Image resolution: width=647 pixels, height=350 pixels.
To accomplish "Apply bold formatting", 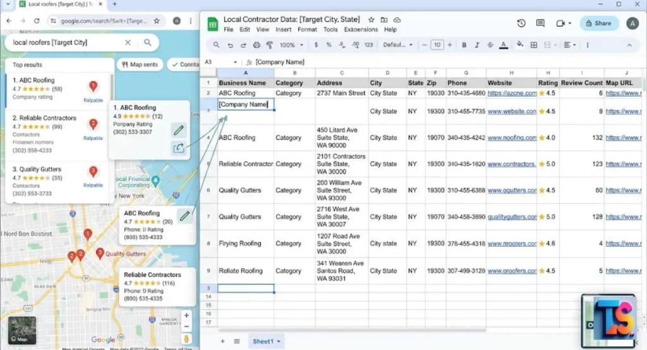I will tap(464, 45).
